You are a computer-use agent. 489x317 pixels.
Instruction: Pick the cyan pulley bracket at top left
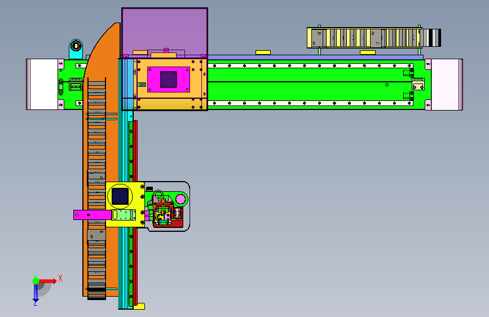(76, 49)
